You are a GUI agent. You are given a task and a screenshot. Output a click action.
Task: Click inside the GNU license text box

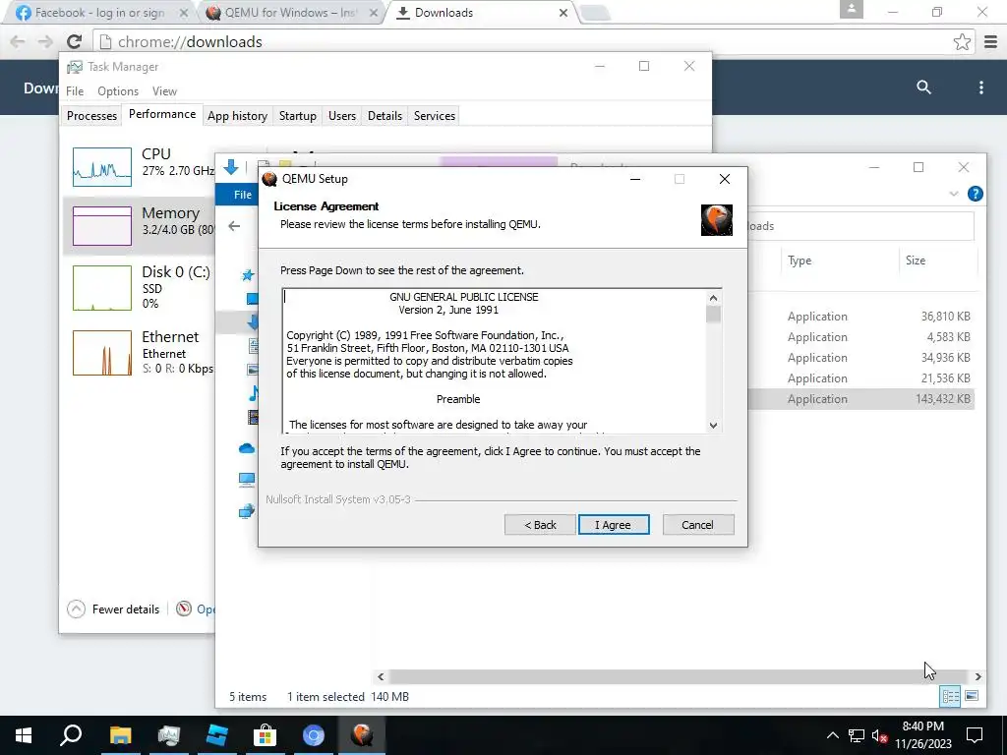point(494,361)
